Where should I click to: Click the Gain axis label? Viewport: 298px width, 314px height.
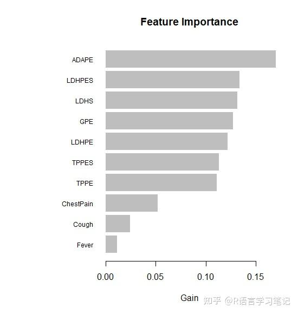[190, 298]
